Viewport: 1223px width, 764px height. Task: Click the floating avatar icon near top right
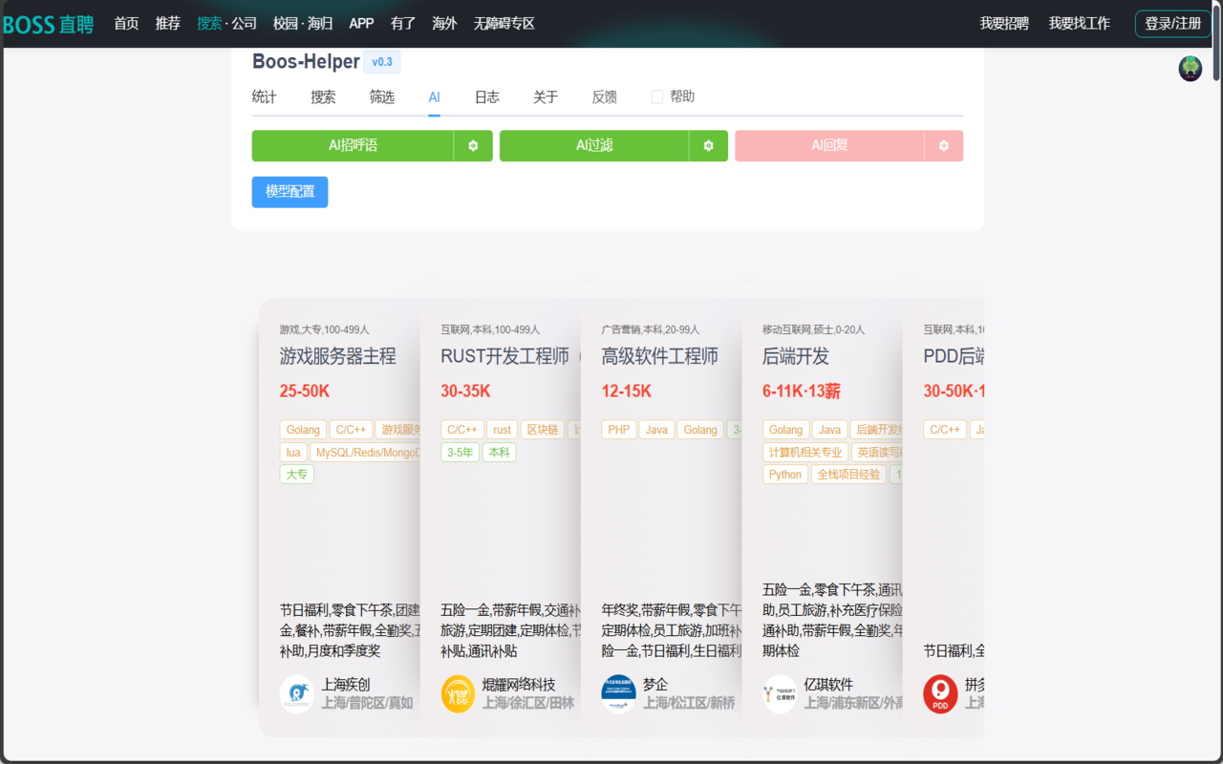click(1190, 68)
